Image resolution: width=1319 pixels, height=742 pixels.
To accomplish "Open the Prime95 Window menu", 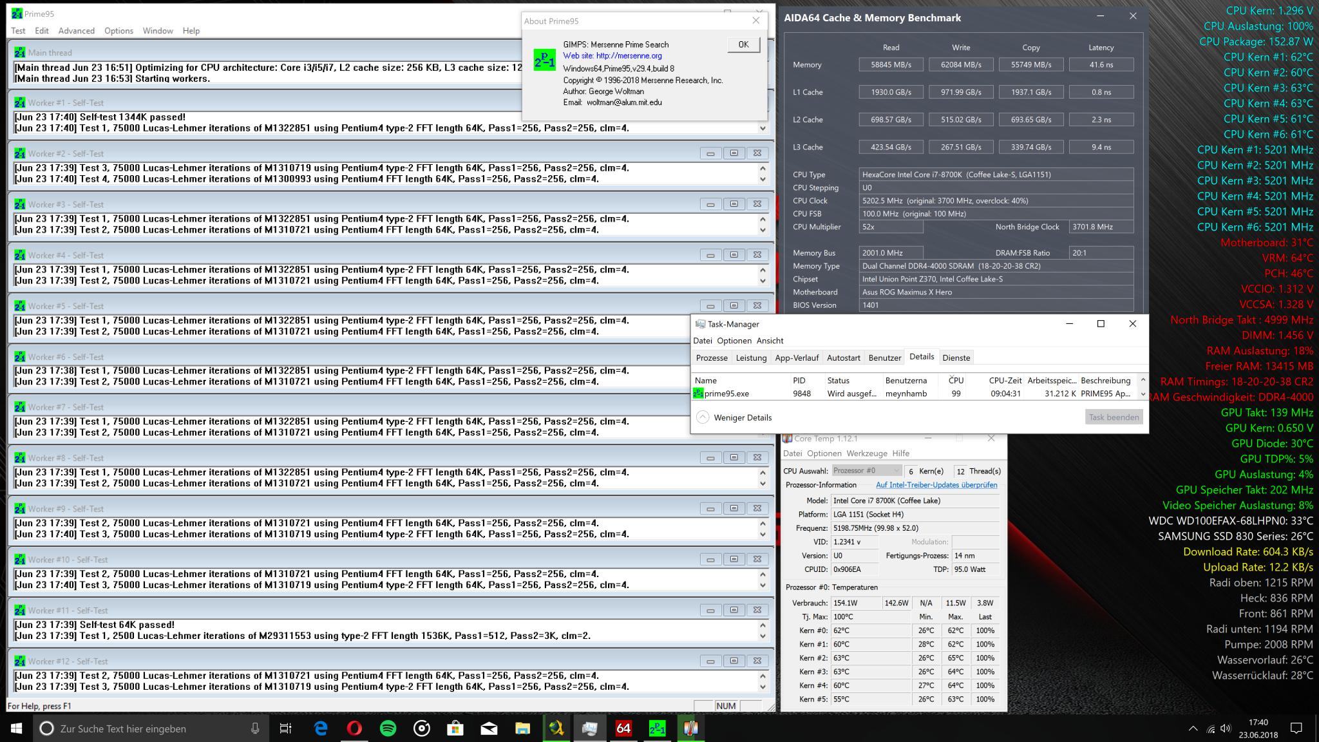I will pos(158,31).
